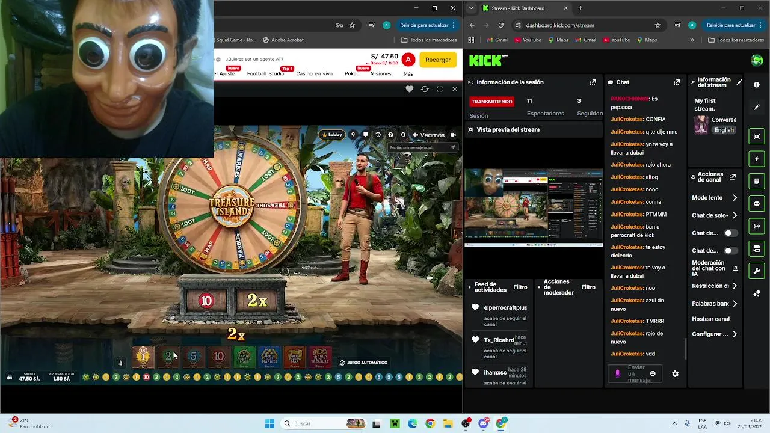Image resolution: width=770 pixels, height=433 pixels.
Task: Open Filtro for Feed de actividades
Action: click(520, 287)
